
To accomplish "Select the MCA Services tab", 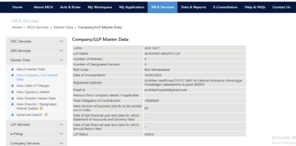I will tap(163, 7).
